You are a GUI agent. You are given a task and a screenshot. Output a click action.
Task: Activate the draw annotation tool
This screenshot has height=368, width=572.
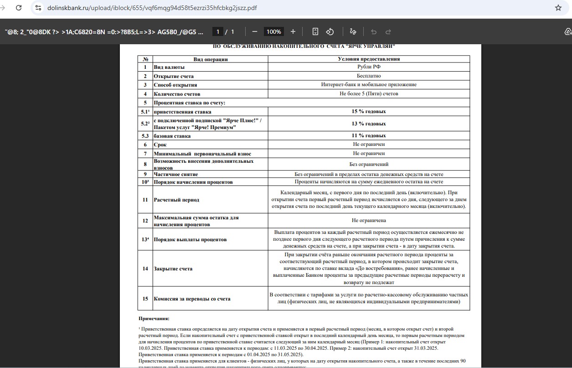353,31
